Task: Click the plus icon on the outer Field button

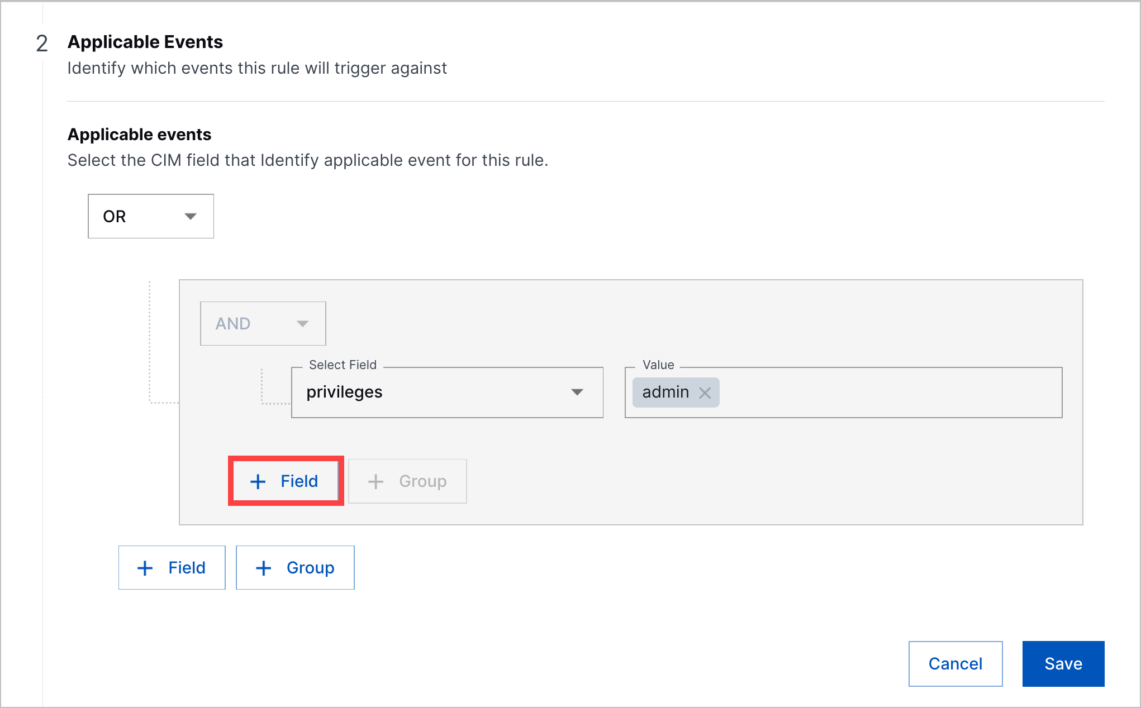Action: pyautogui.click(x=145, y=567)
